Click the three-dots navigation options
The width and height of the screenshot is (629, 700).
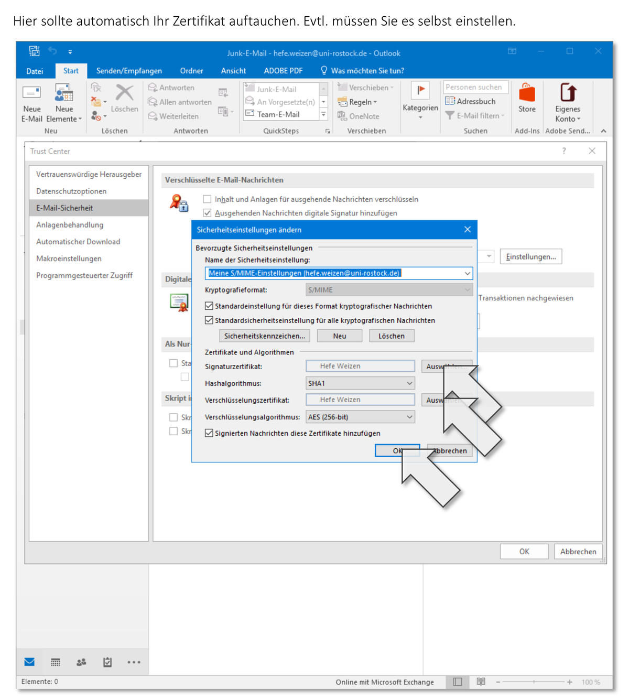point(134,662)
